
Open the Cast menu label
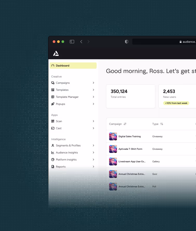pyautogui.click(x=59, y=128)
